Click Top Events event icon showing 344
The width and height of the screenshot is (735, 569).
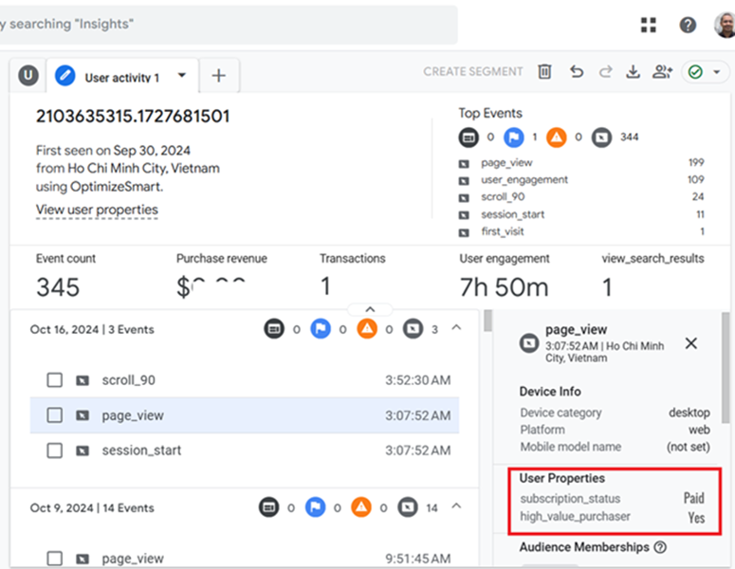[601, 138]
